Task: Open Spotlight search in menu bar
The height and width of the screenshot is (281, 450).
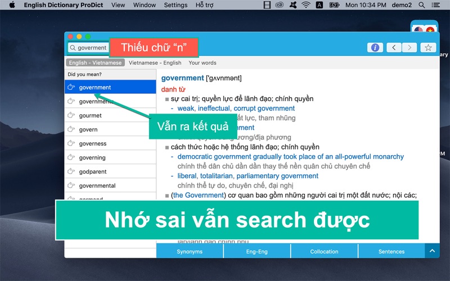Action: (x=421, y=5)
